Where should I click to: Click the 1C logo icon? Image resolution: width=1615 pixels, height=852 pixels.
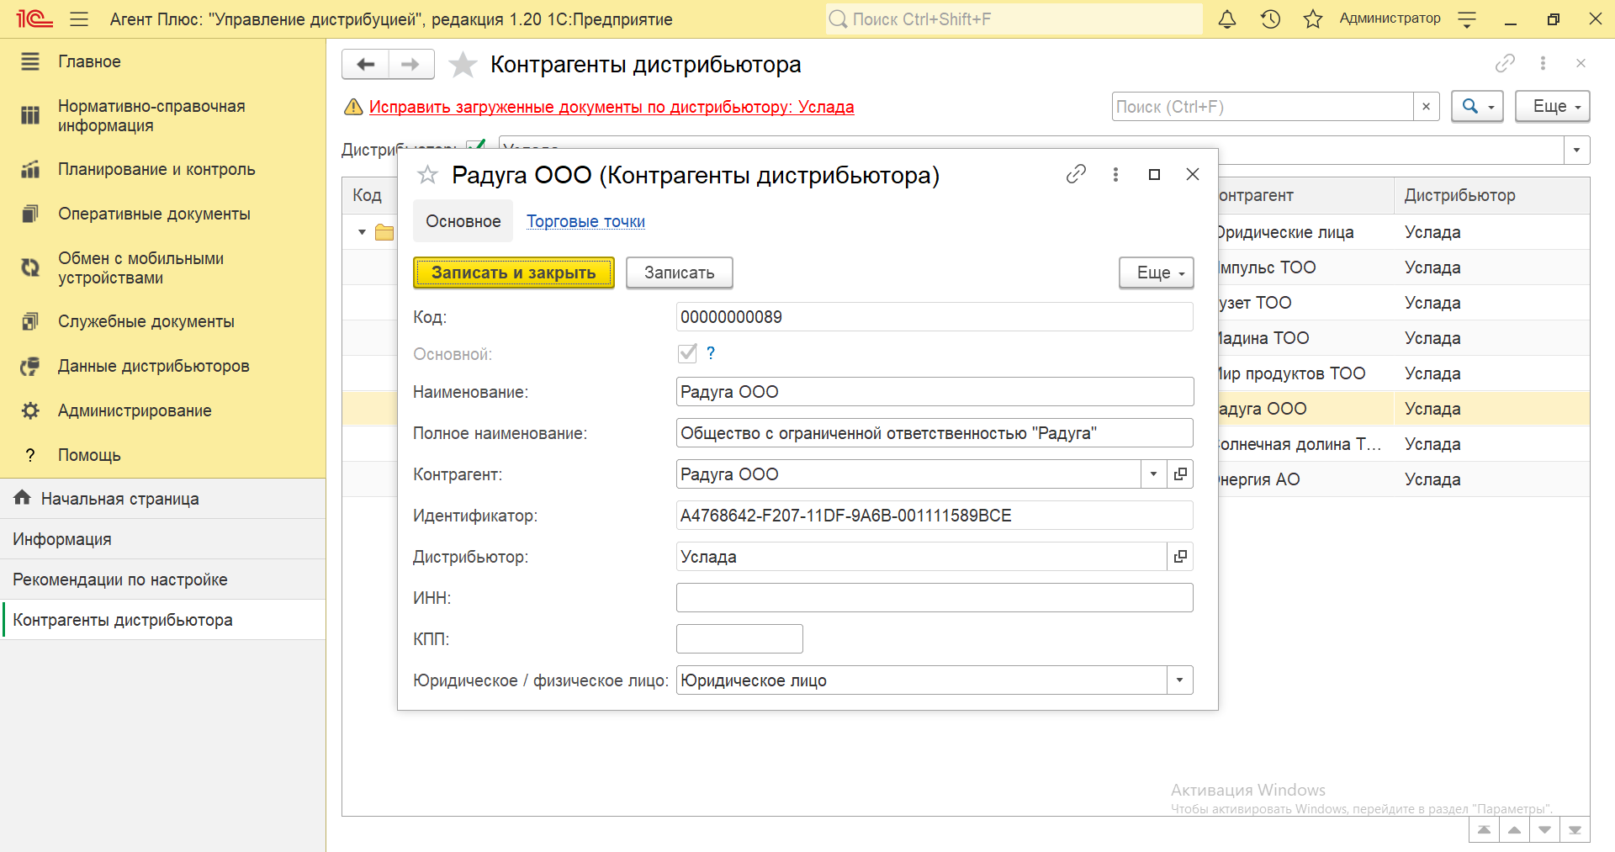click(34, 19)
